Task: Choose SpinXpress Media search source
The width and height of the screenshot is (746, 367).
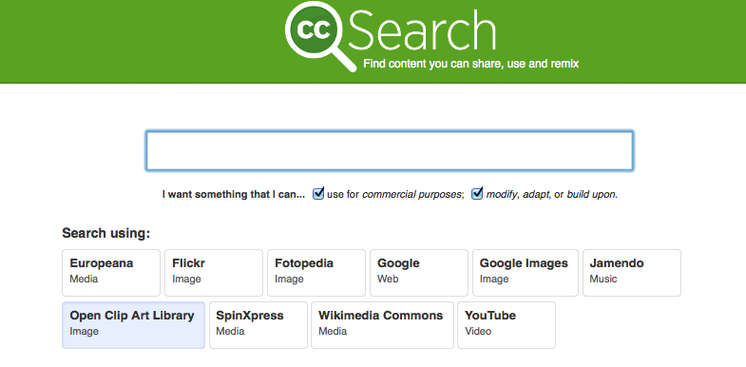Action: (258, 325)
